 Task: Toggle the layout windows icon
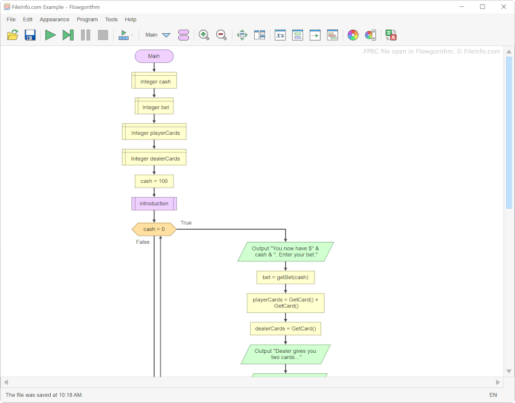click(260, 35)
